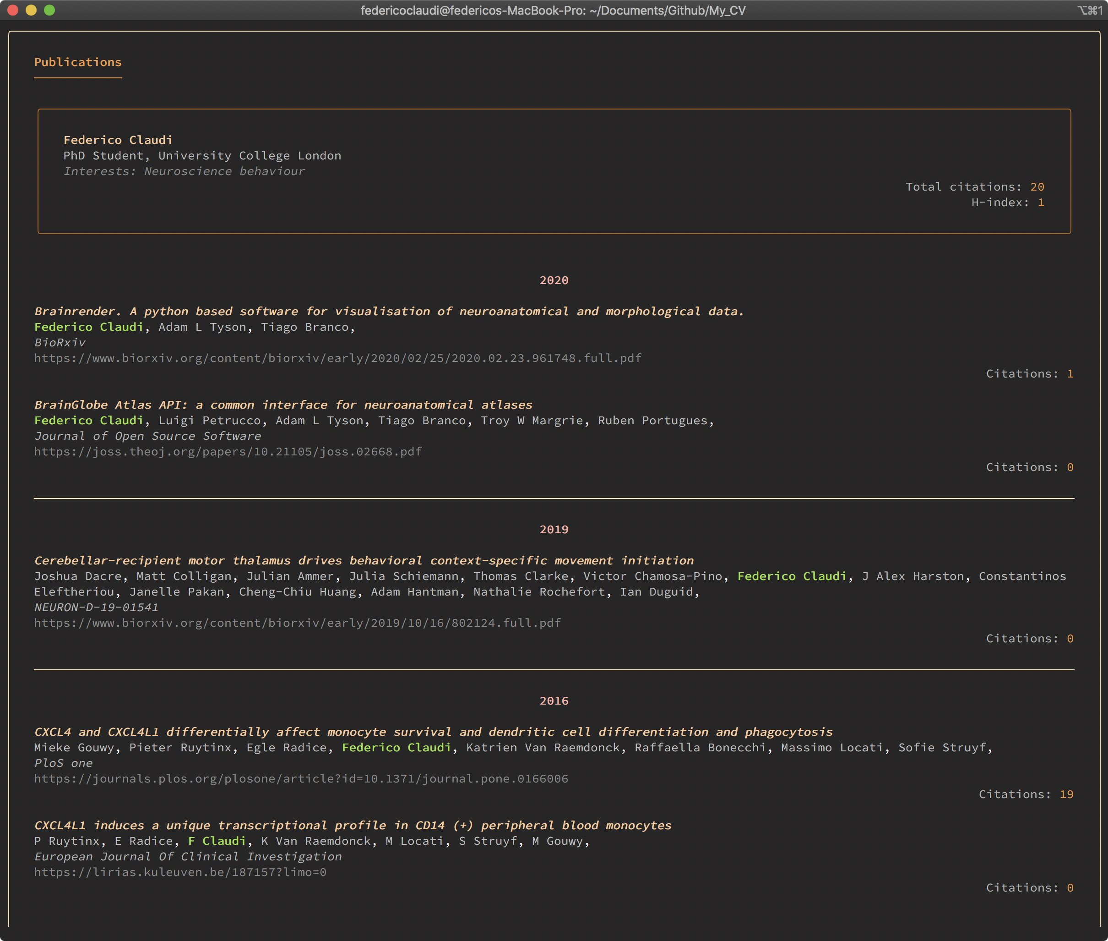
Task: Open the joss.theoj.org paper link
Action: click(228, 451)
